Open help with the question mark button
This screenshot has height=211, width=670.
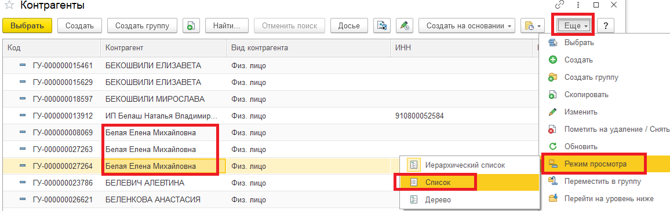coord(606,26)
